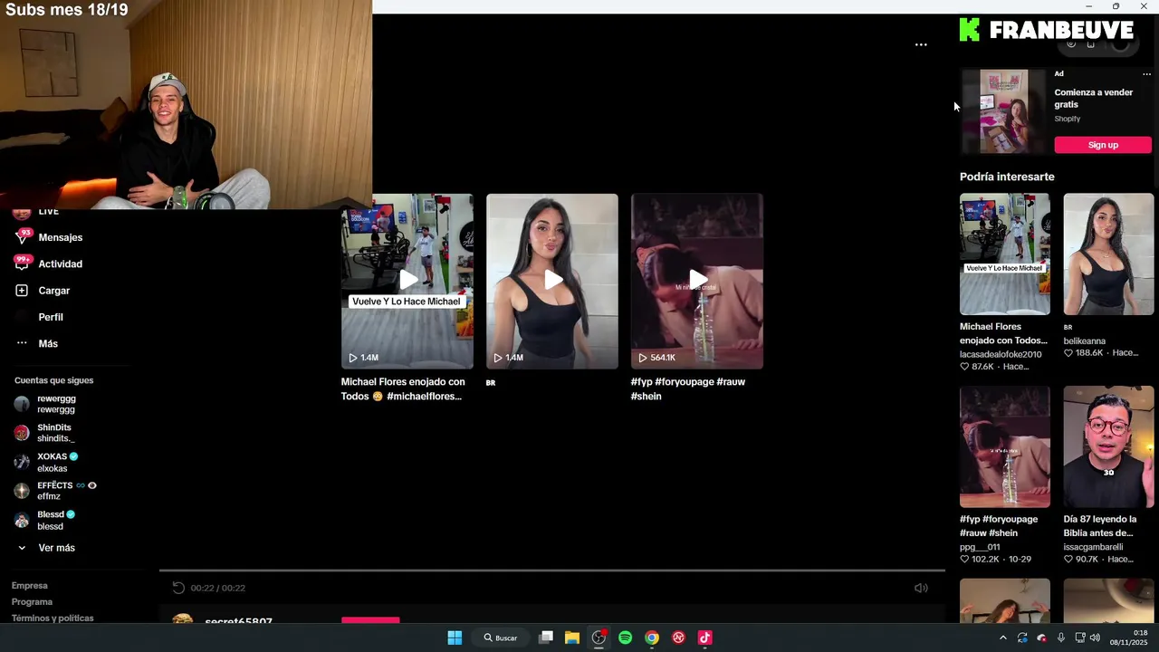Screen dimensions: 1159x652
Task: Open Empresa footer link
Action: point(30,586)
